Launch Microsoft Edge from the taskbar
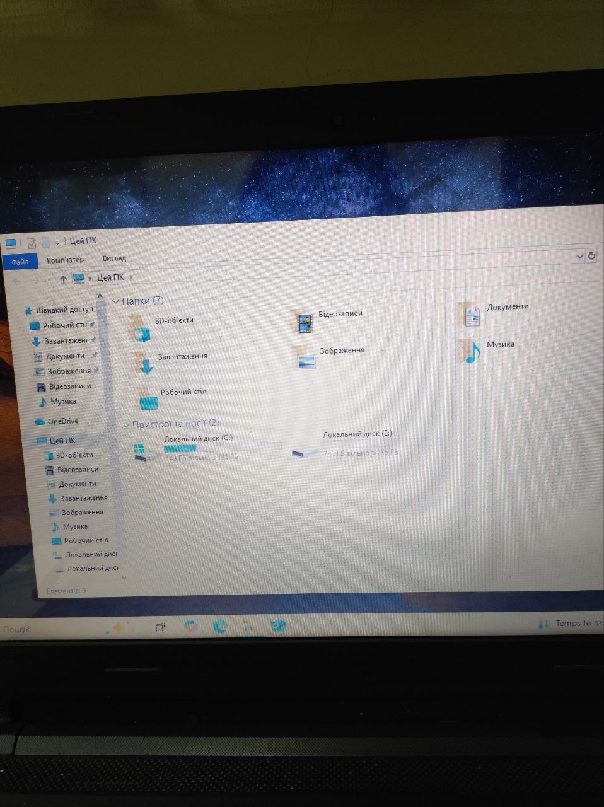Image resolution: width=604 pixels, height=807 pixels. coord(220,626)
